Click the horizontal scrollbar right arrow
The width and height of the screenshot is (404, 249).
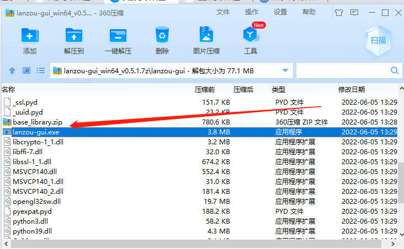pos(392,243)
